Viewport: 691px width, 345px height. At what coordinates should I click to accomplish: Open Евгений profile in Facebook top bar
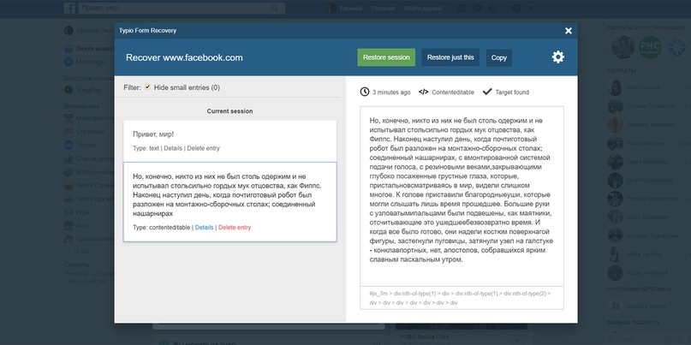[344, 9]
